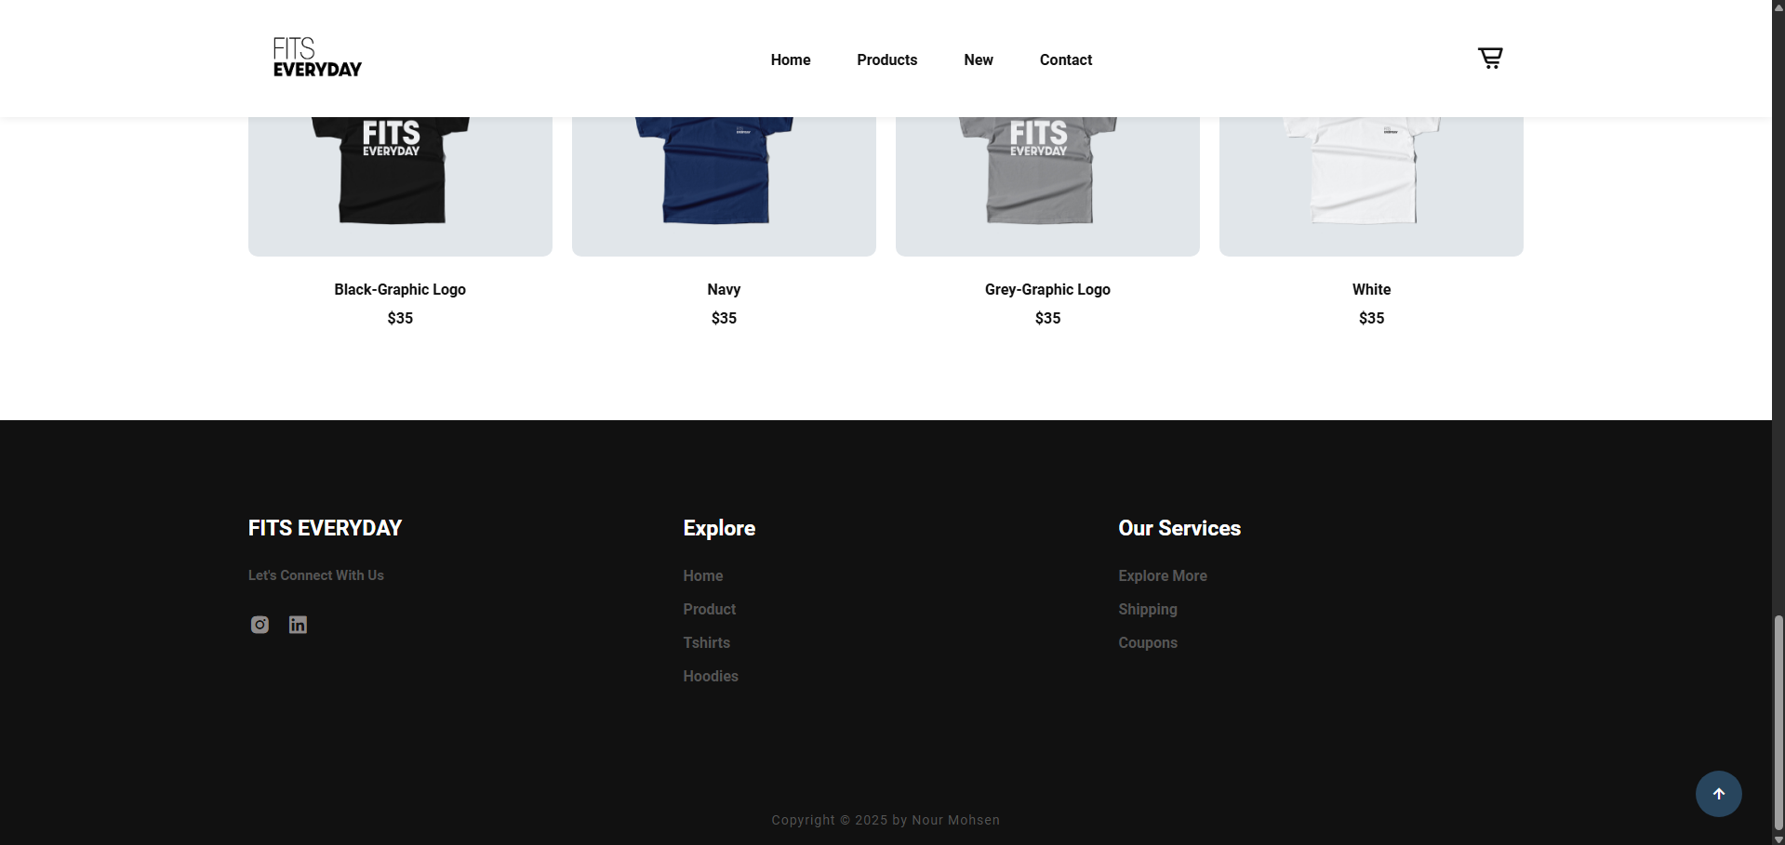The height and width of the screenshot is (845, 1785).
Task: Click the page vertical scrollbar thumb
Action: (x=1778, y=722)
